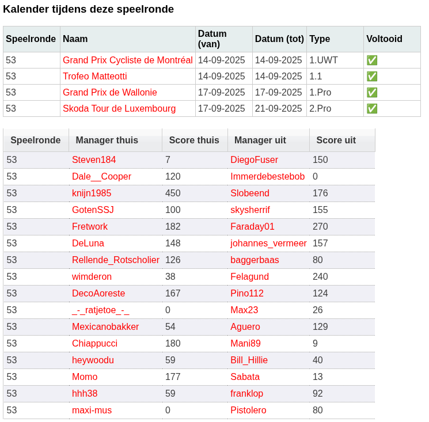Open Mexicanobakker's manager profile
The width and height of the screenshot is (429, 422).
click(x=105, y=326)
